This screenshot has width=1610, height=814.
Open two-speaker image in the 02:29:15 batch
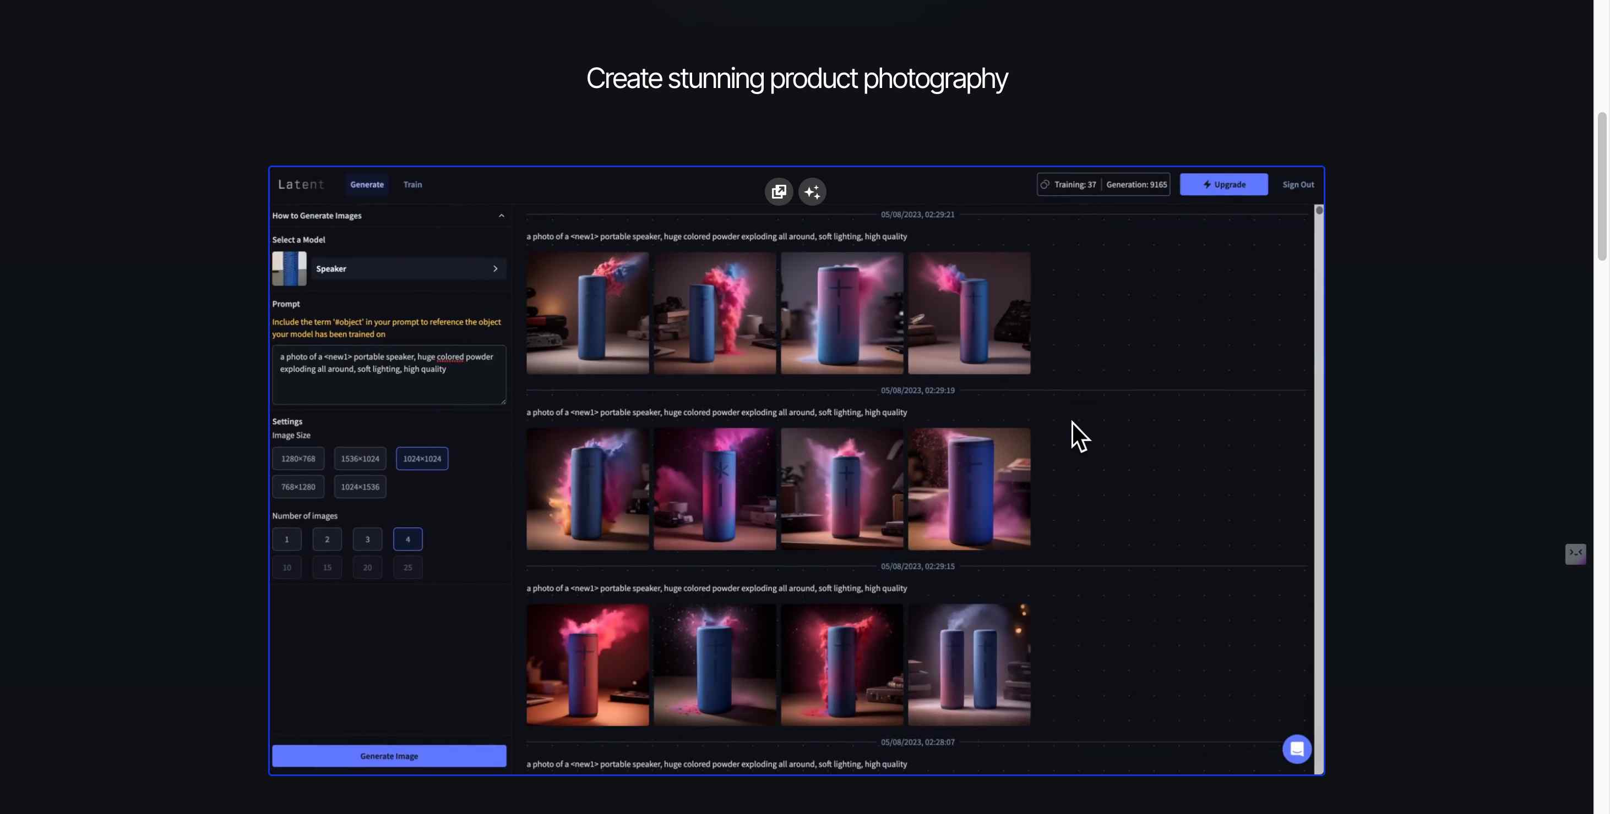click(x=970, y=664)
